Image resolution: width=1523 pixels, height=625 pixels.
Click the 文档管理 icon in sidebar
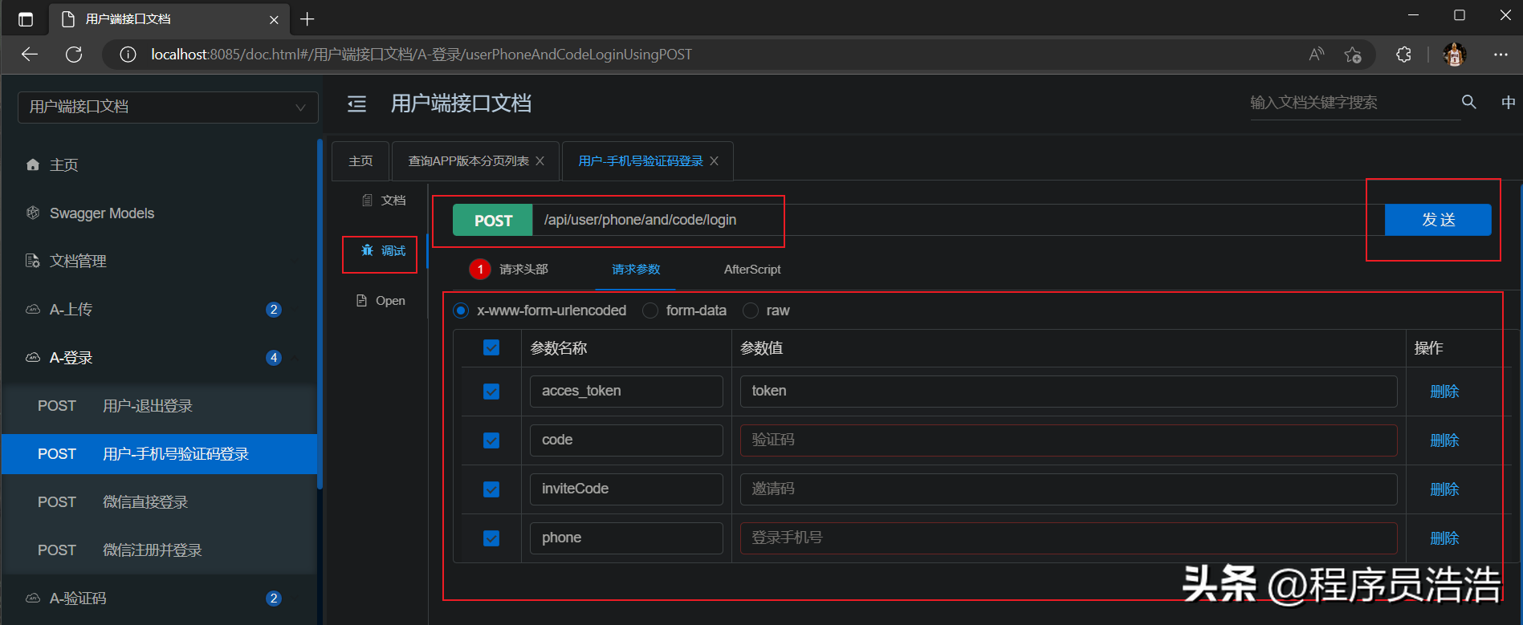click(33, 261)
